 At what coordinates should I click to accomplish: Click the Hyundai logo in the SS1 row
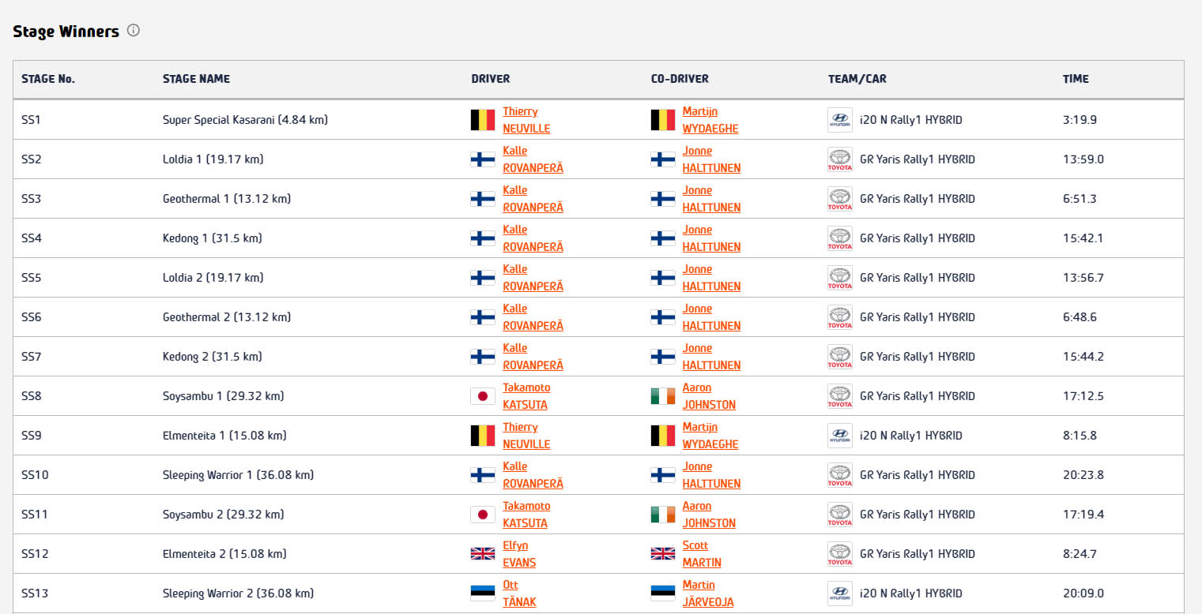pyautogui.click(x=839, y=120)
